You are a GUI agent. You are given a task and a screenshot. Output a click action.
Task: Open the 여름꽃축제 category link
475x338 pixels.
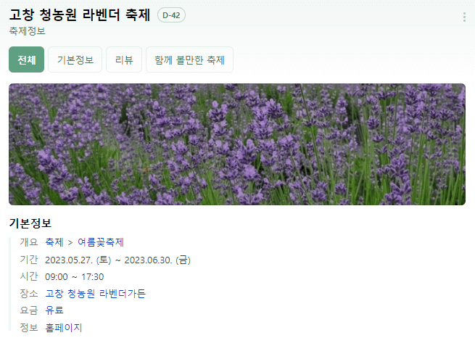(101, 242)
